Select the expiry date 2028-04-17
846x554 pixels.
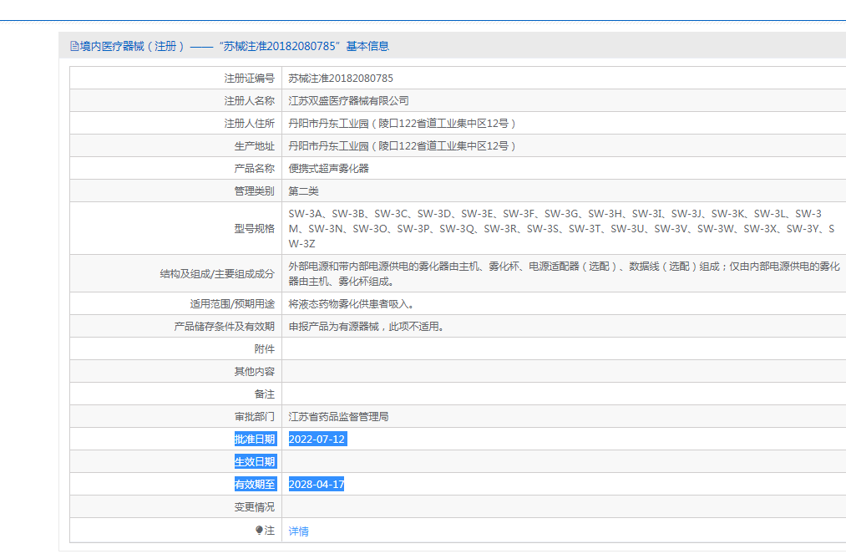316,483
